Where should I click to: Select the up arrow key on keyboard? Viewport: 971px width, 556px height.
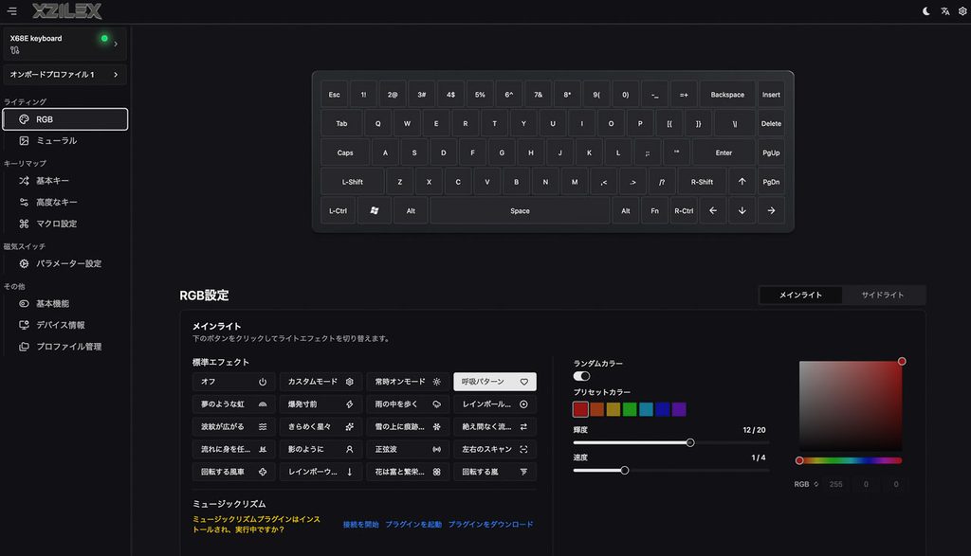point(742,182)
